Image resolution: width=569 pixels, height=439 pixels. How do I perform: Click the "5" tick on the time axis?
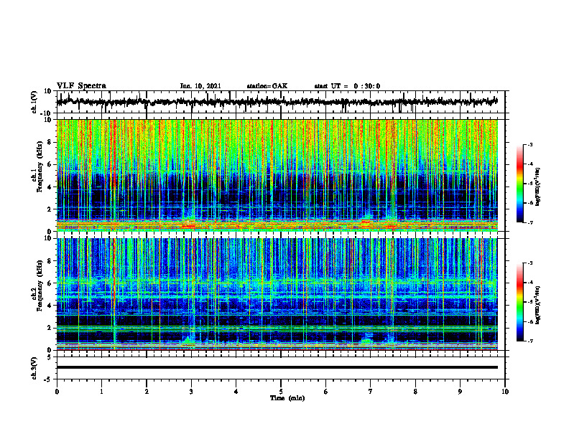281,392
